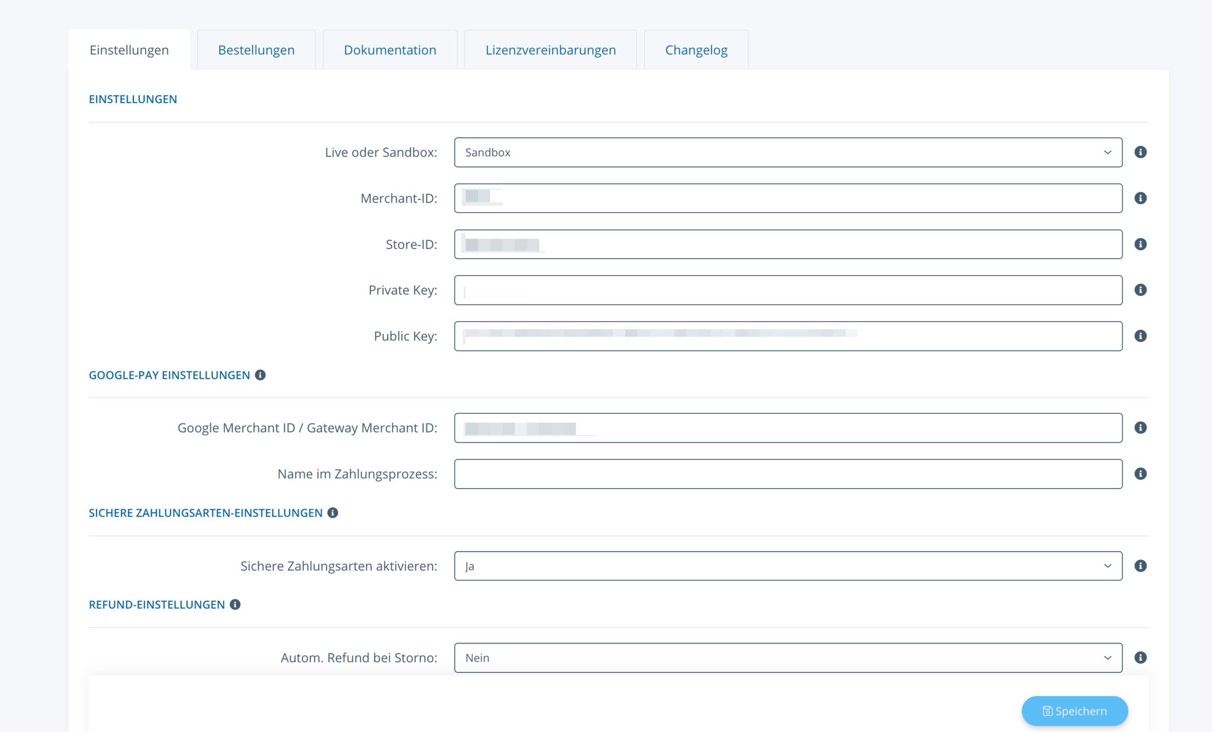The width and height of the screenshot is (1212, 732).
Task: Click info icon beside Merchant-ID field
Action: (1140, 198)
